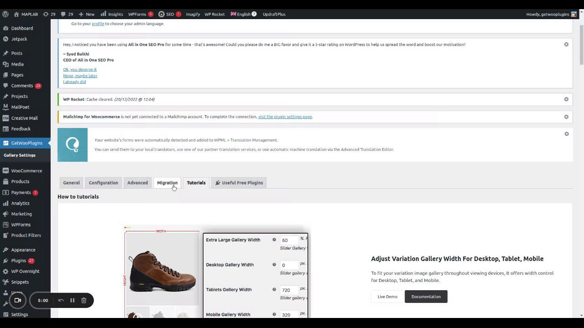584x328 pixels.
Task: Open the Documentation button
Action: coord(426,297)
